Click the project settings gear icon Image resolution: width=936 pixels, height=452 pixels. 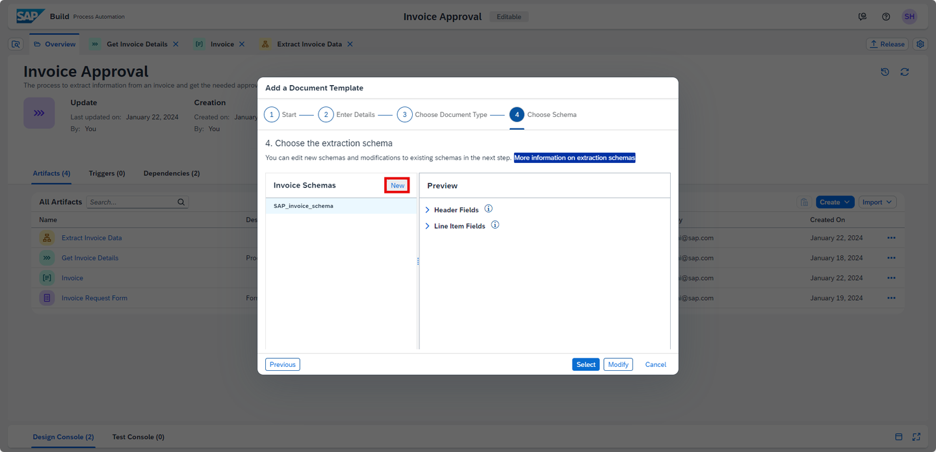point(920,44)
